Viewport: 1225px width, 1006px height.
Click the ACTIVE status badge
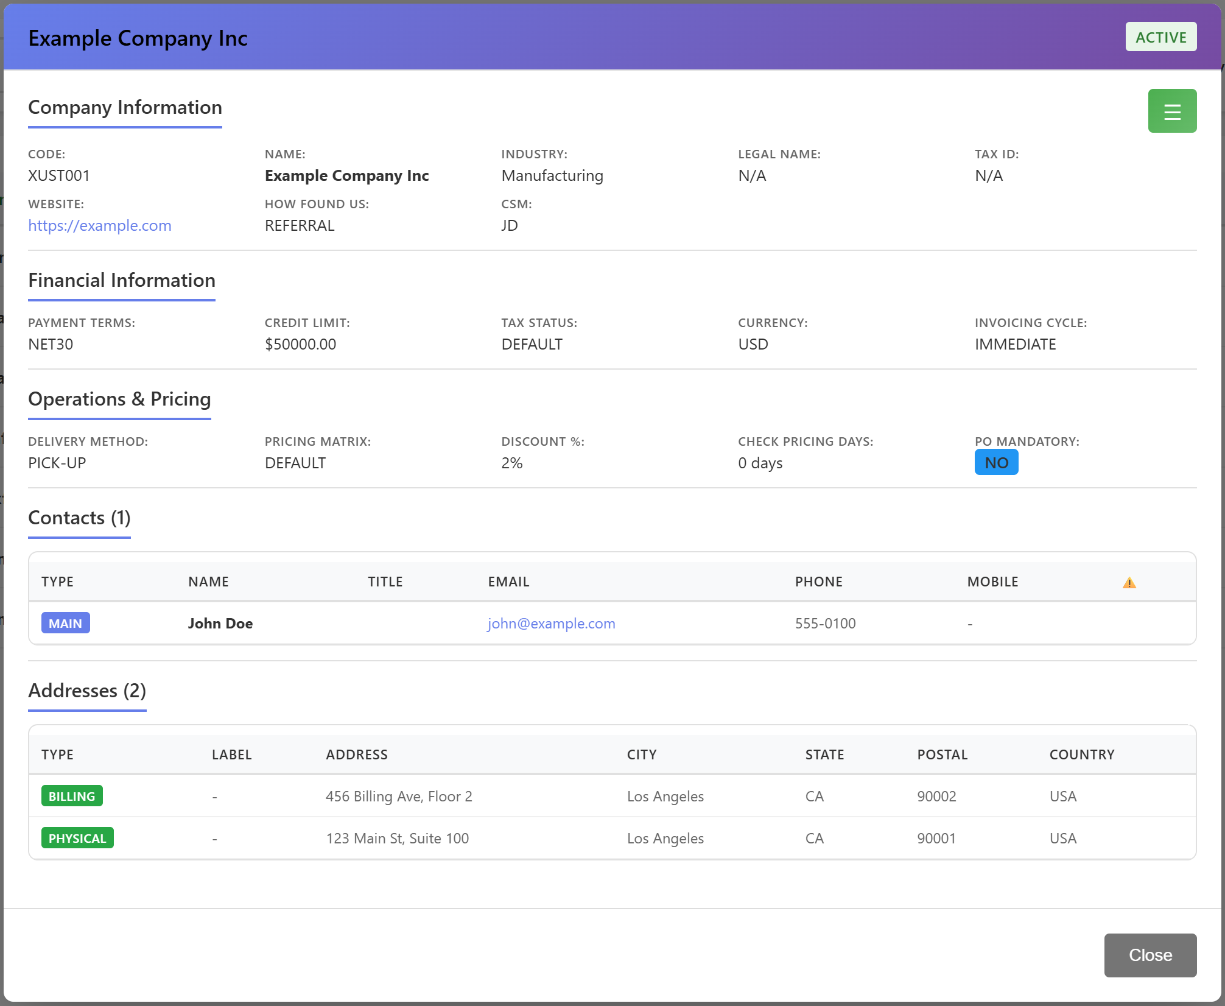[1160, 37]
